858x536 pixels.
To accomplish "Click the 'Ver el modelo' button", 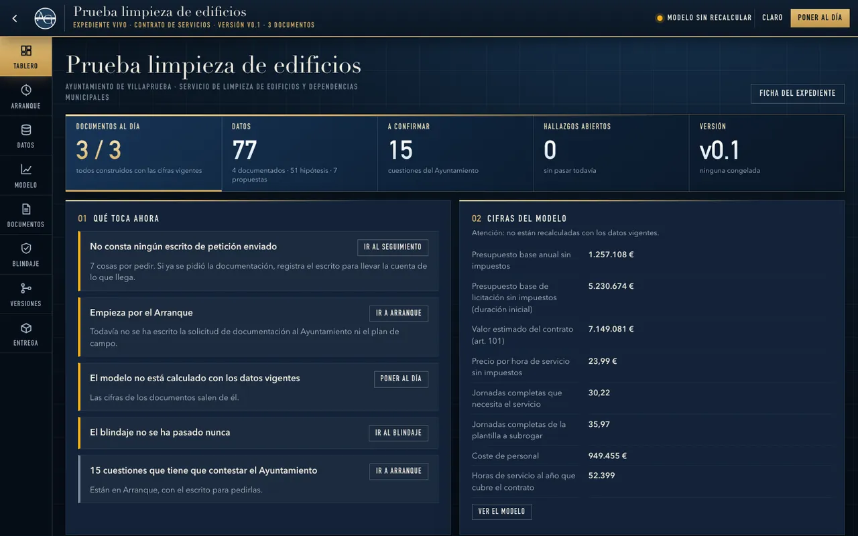I will [502, 512].
